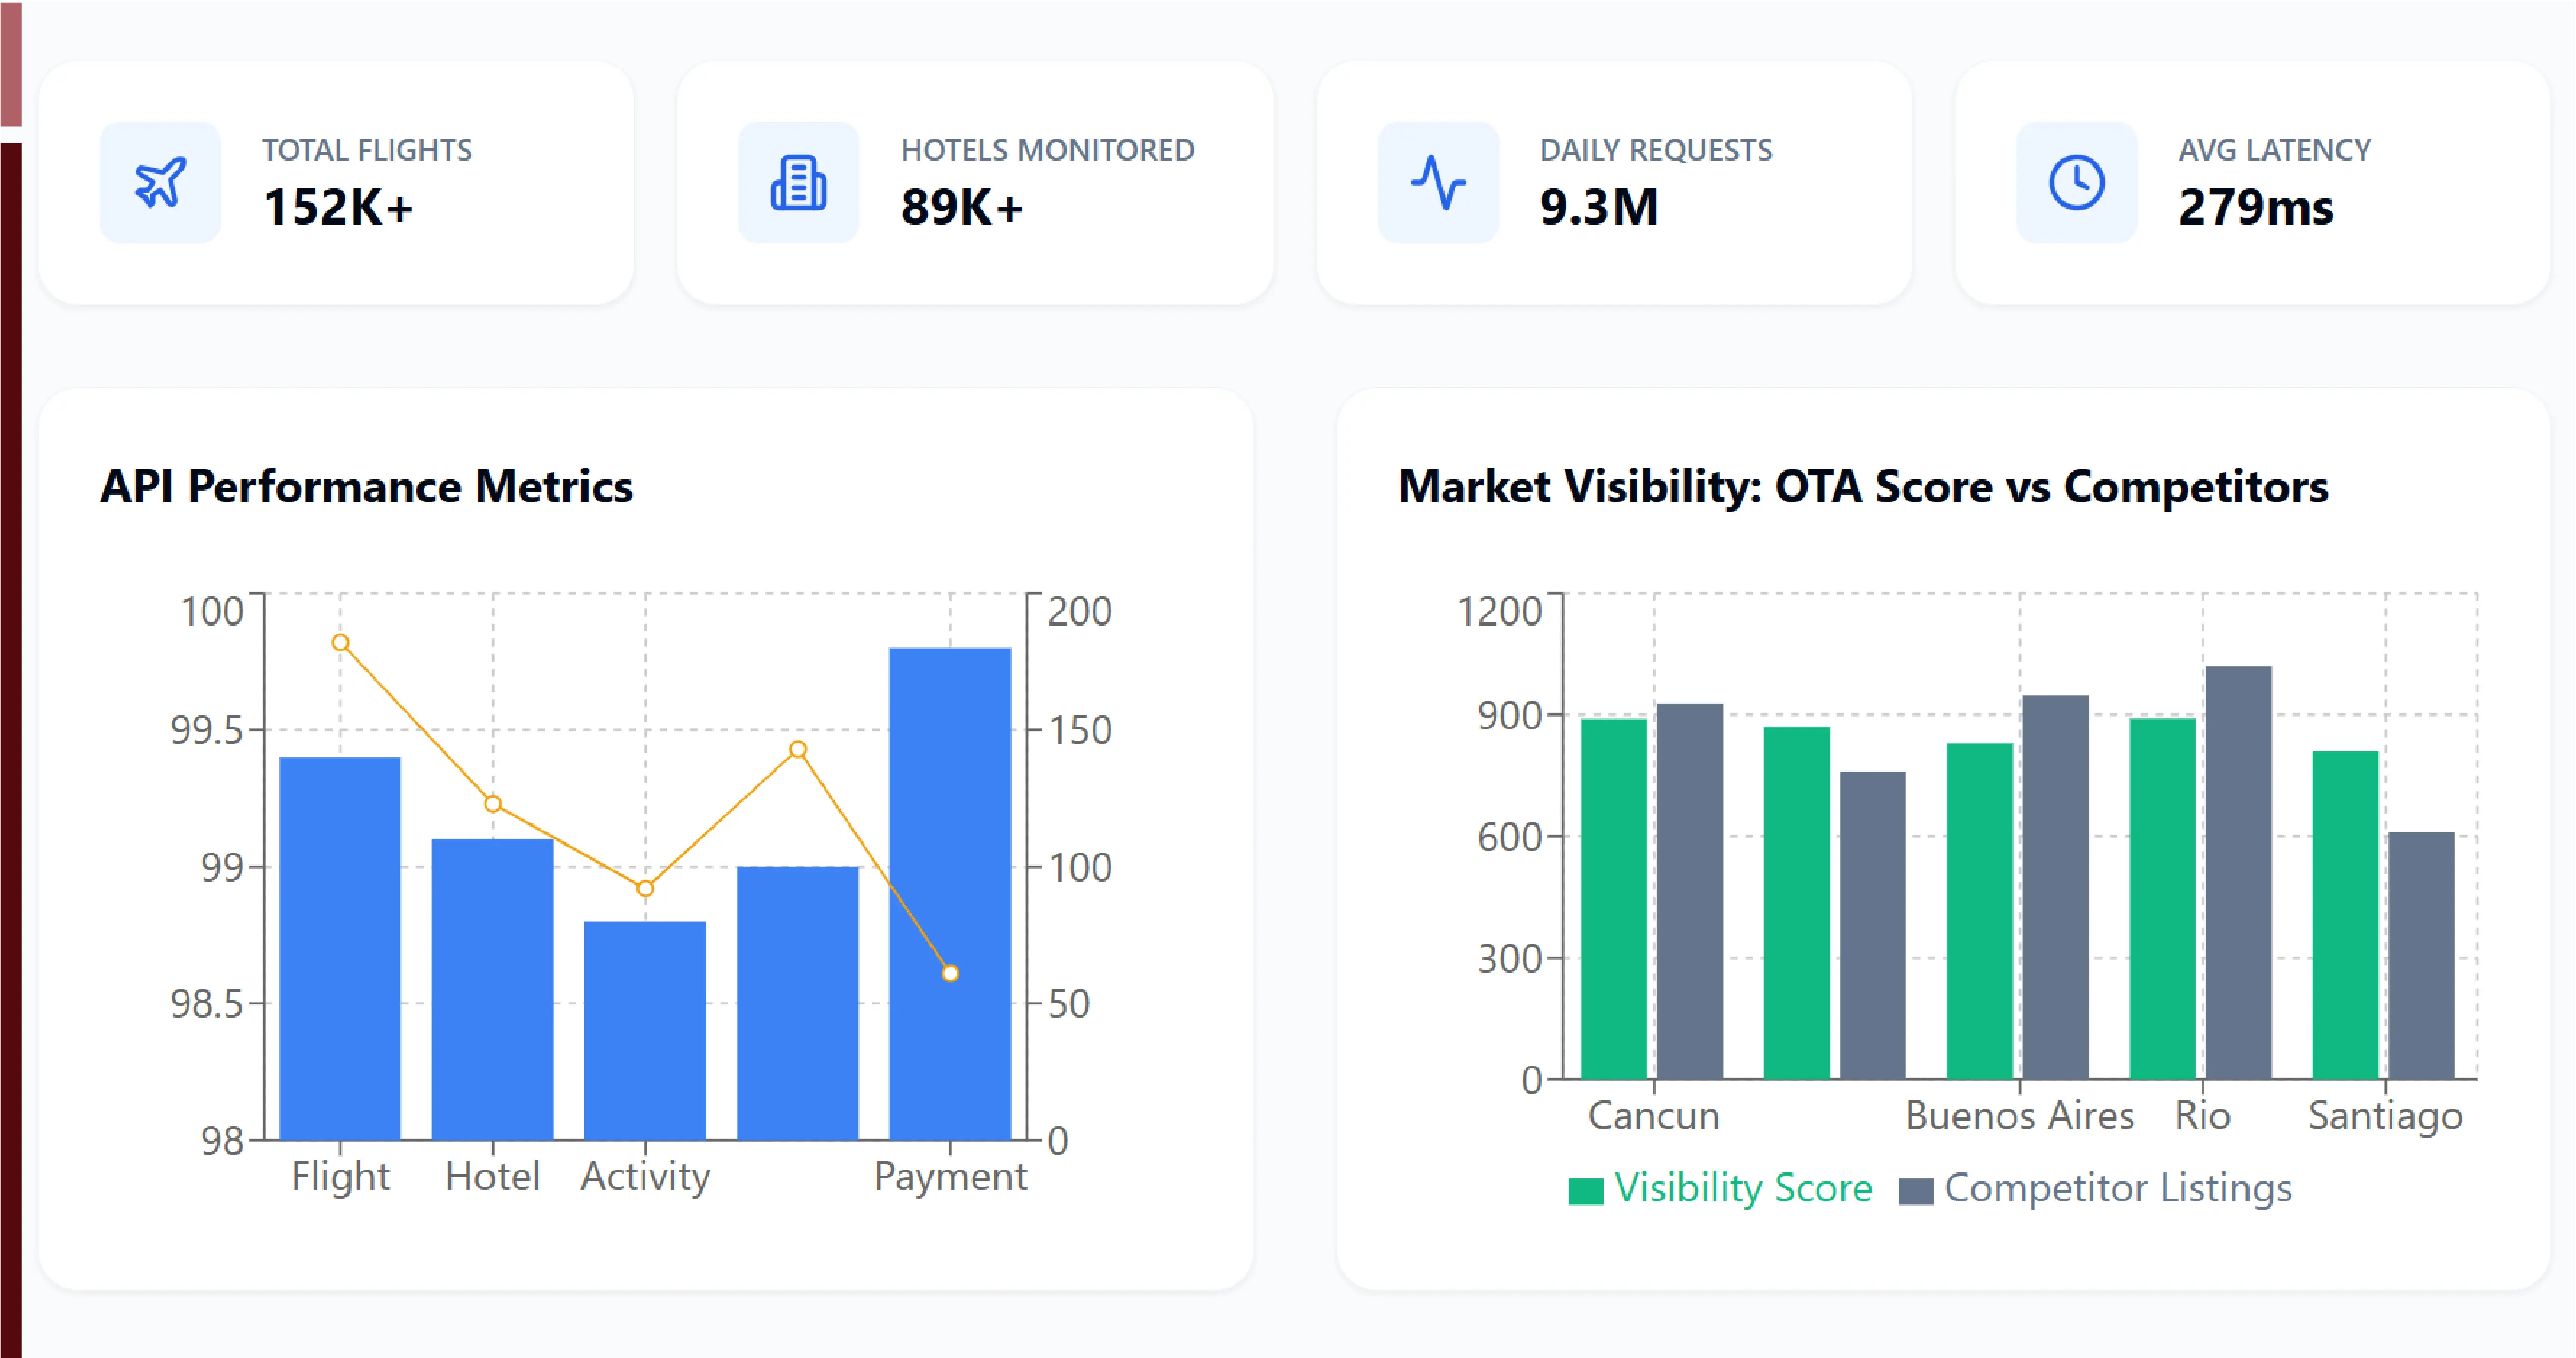Select Rio's gray Competitor Listings bar

pyautogui.click(x=2238, y=872)
